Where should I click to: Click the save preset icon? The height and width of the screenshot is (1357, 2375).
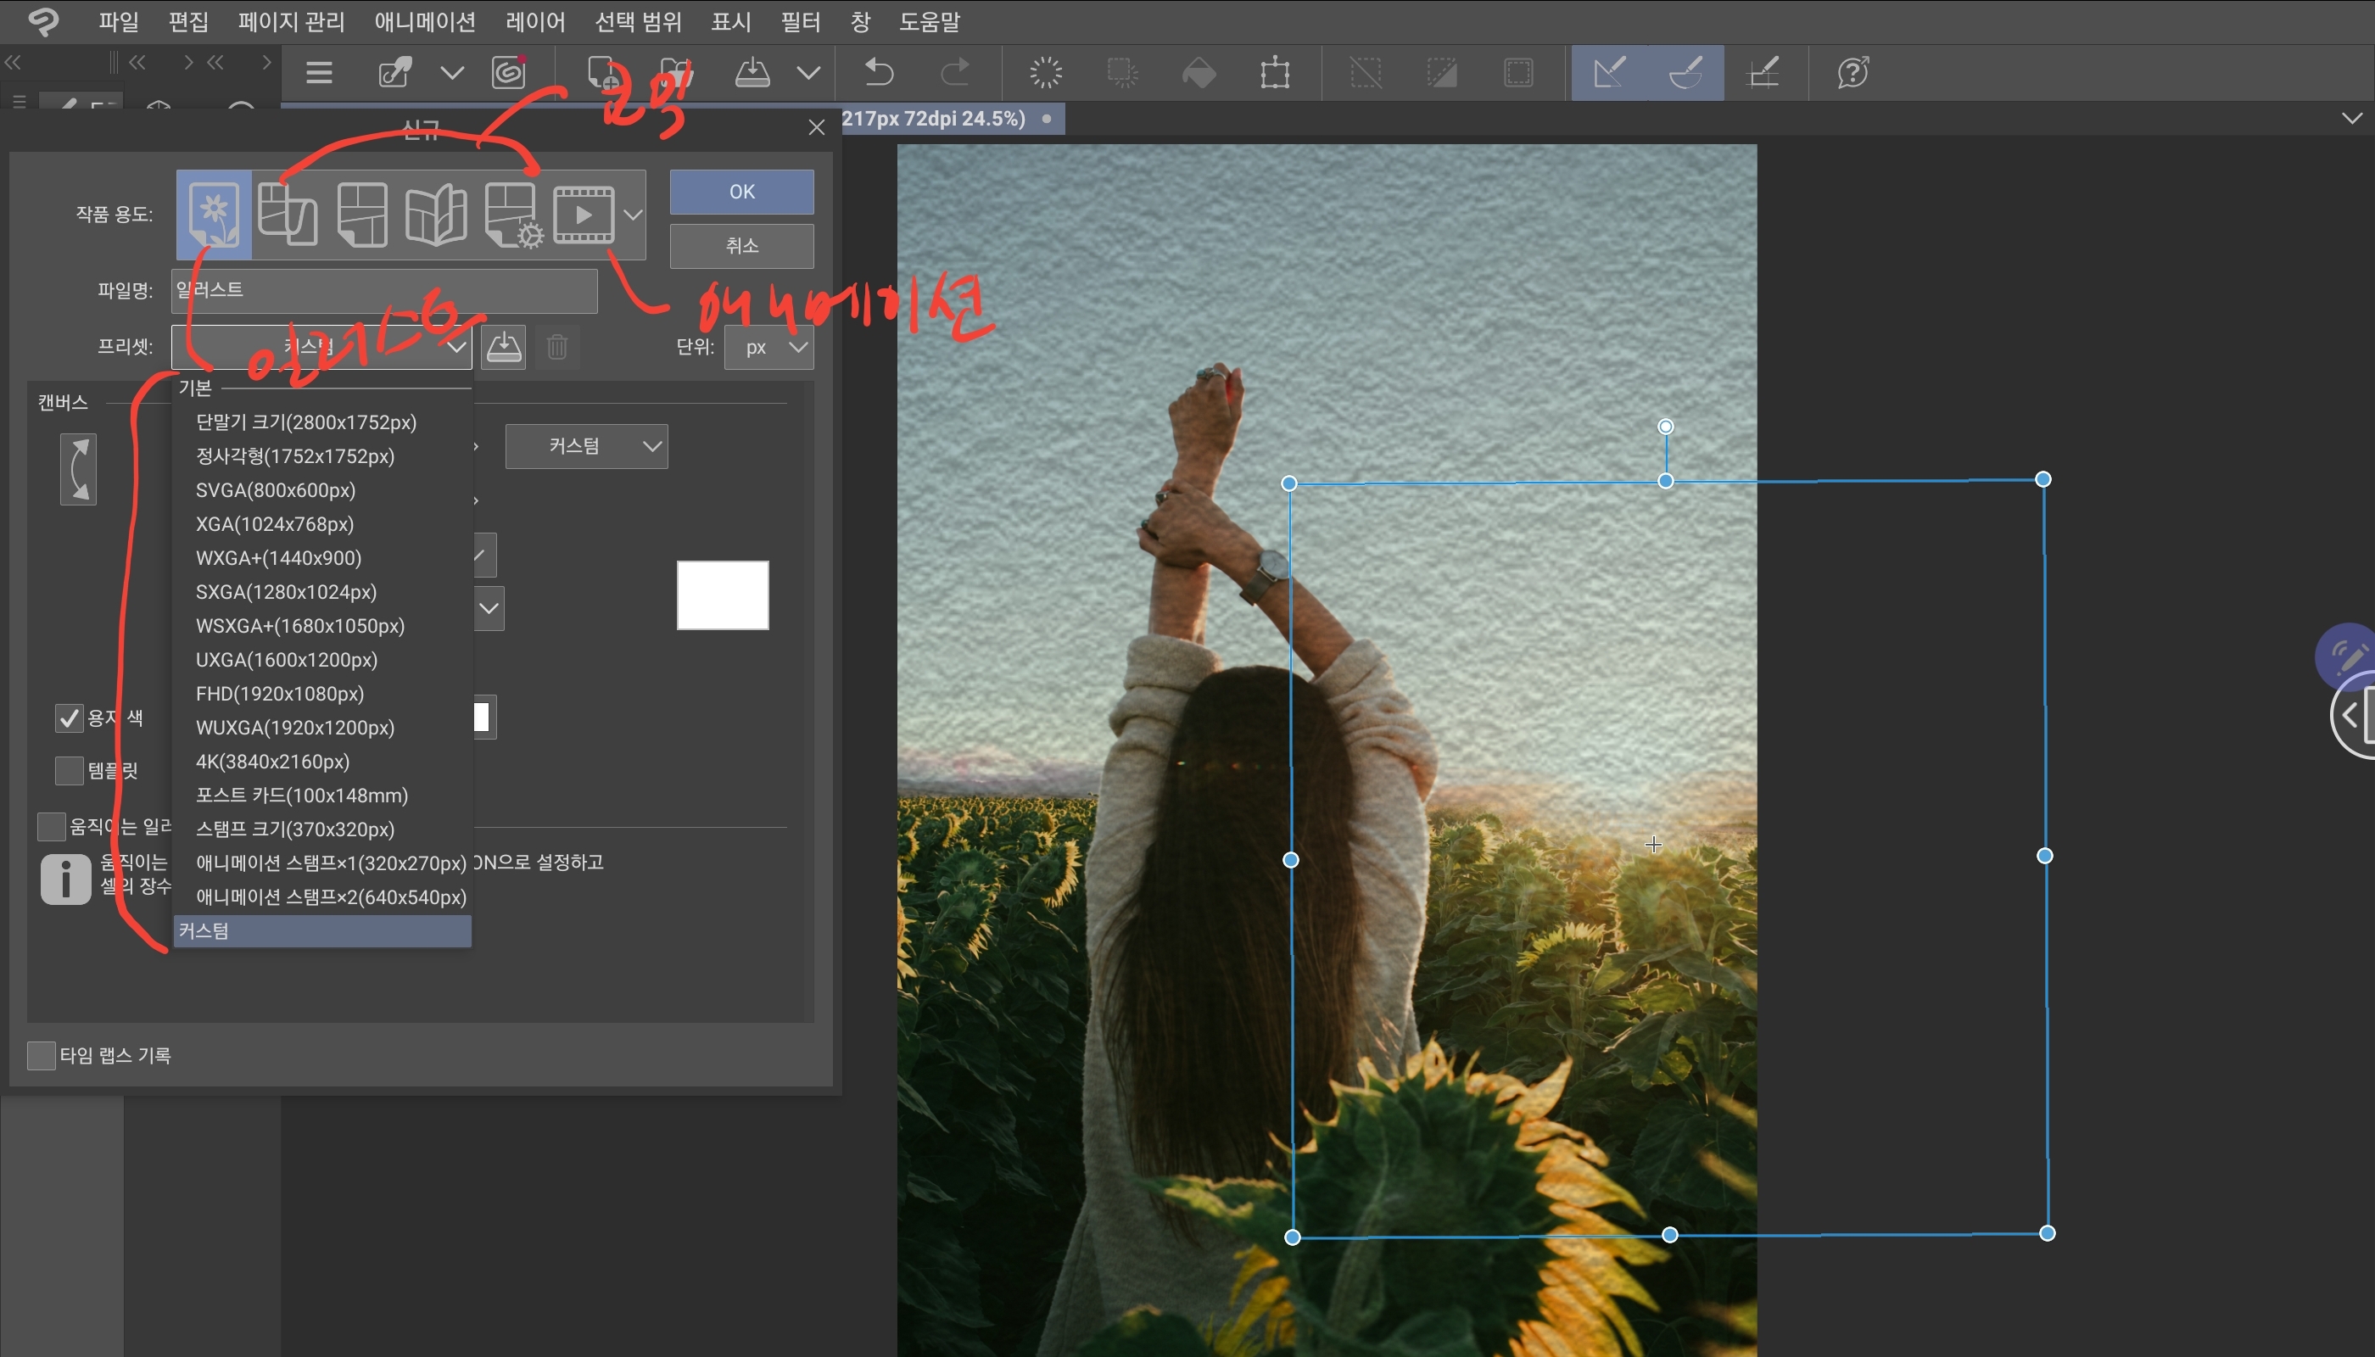point(505,348)
